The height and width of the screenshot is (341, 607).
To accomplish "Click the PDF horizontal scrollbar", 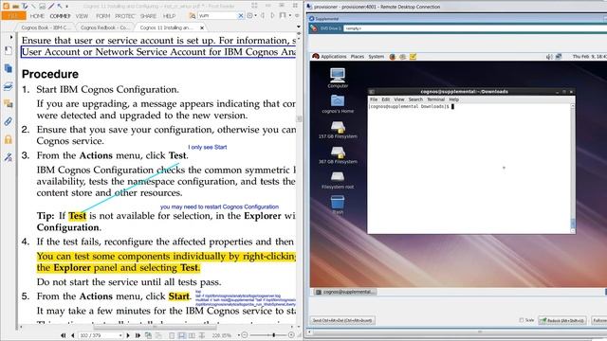I will coord(156,327).
